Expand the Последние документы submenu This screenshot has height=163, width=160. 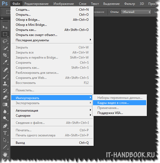(x=52, y=40)
